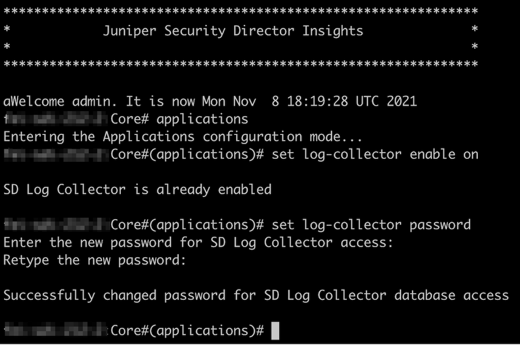Click the "Entering the Applications configuration mode..." line
The width and height of the screenshot is (520, 345).
(x=183, y=137)
